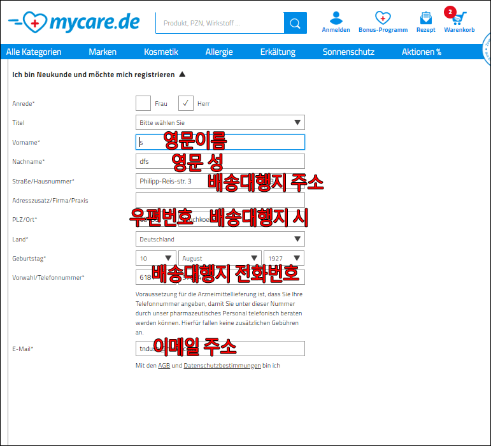The height and width of the screenshot is (446, 491).
Task: Open the Kosmetik menu
Action: coord(161,52)
